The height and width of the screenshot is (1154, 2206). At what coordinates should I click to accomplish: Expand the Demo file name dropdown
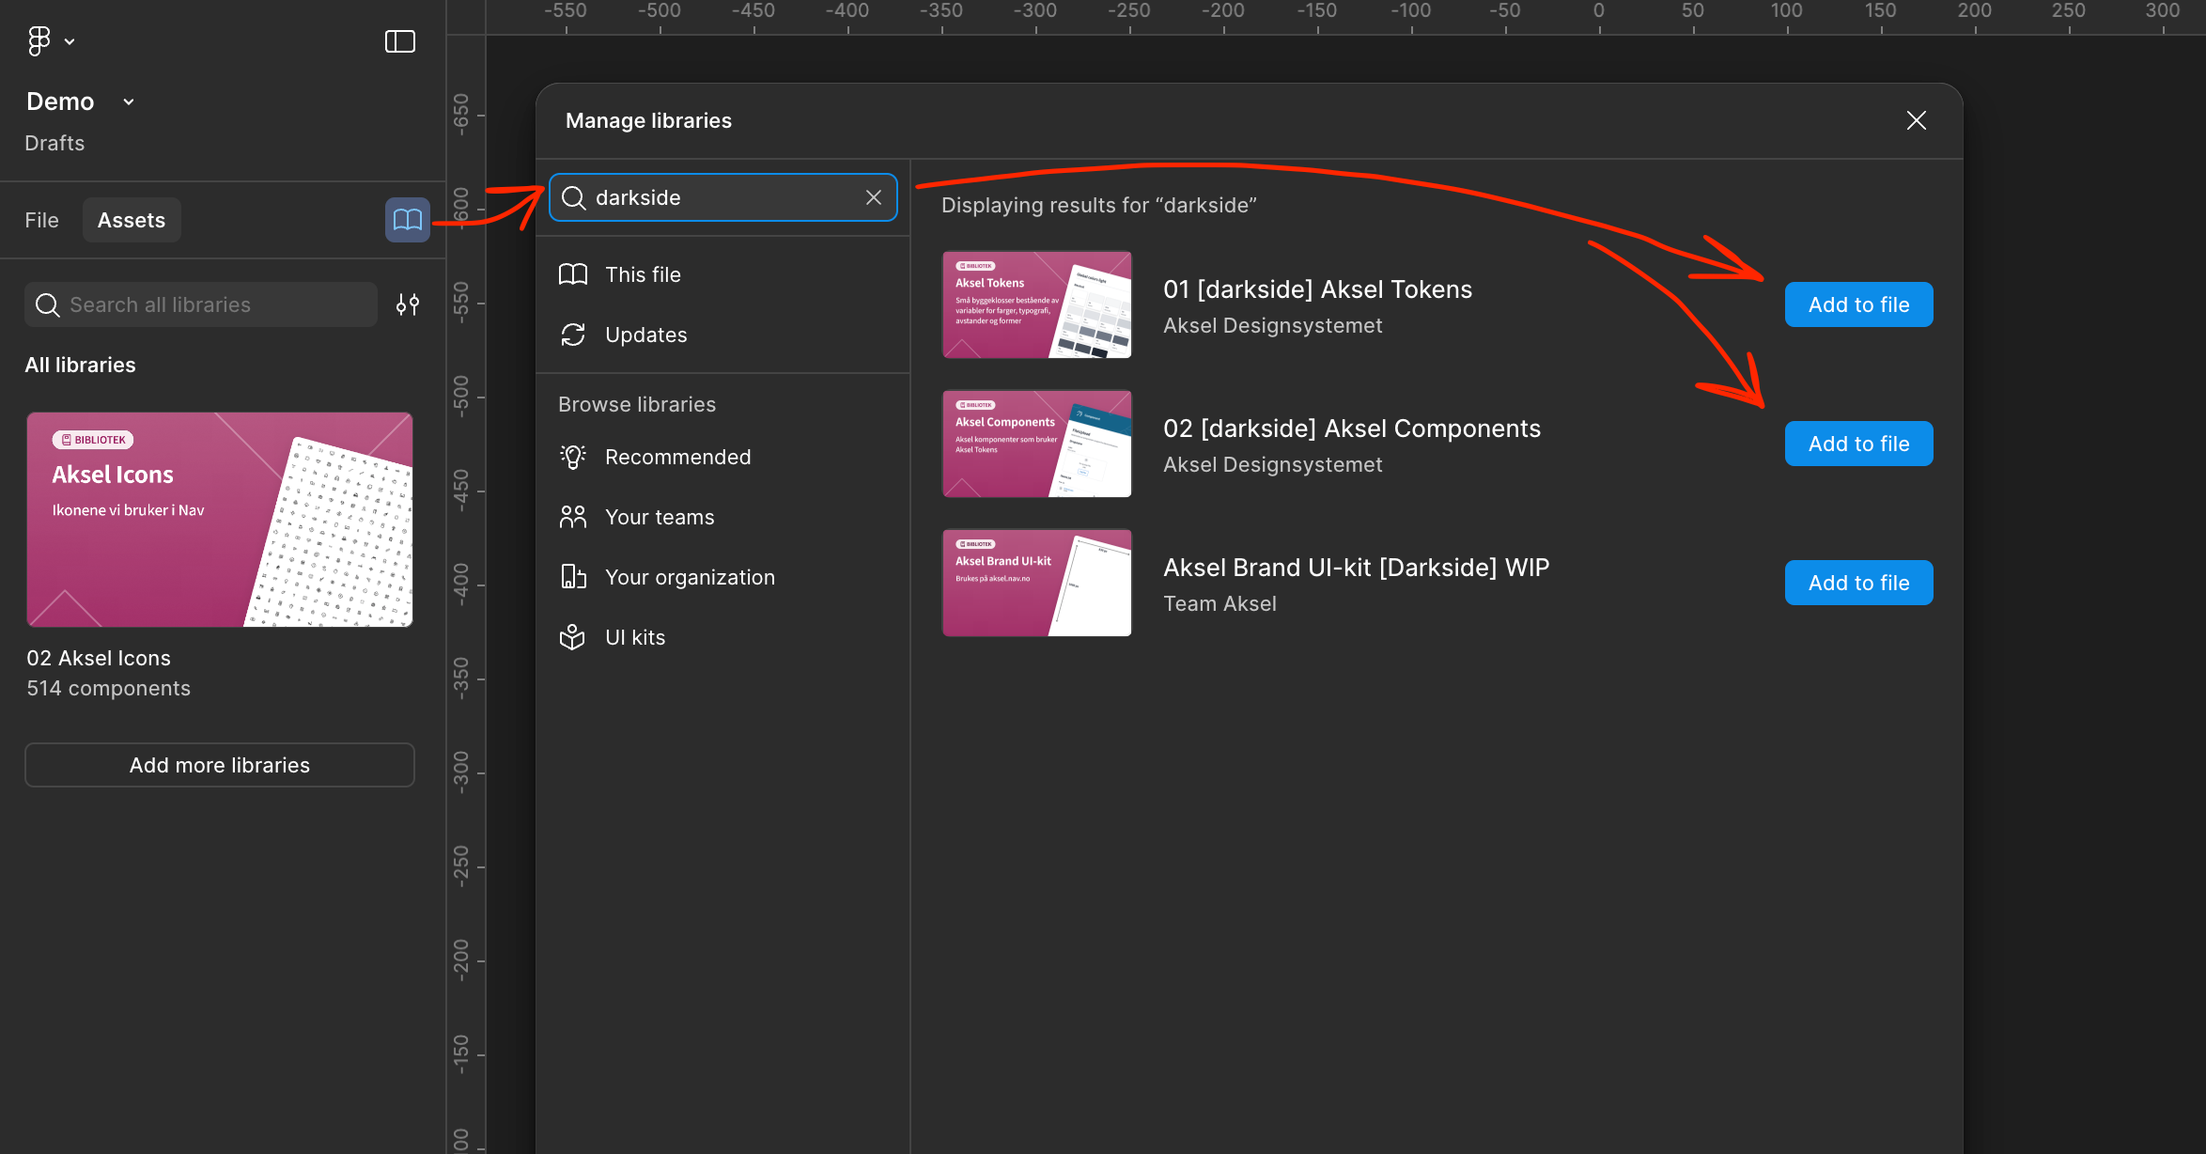pyautogui.click(x=129, y=101)
